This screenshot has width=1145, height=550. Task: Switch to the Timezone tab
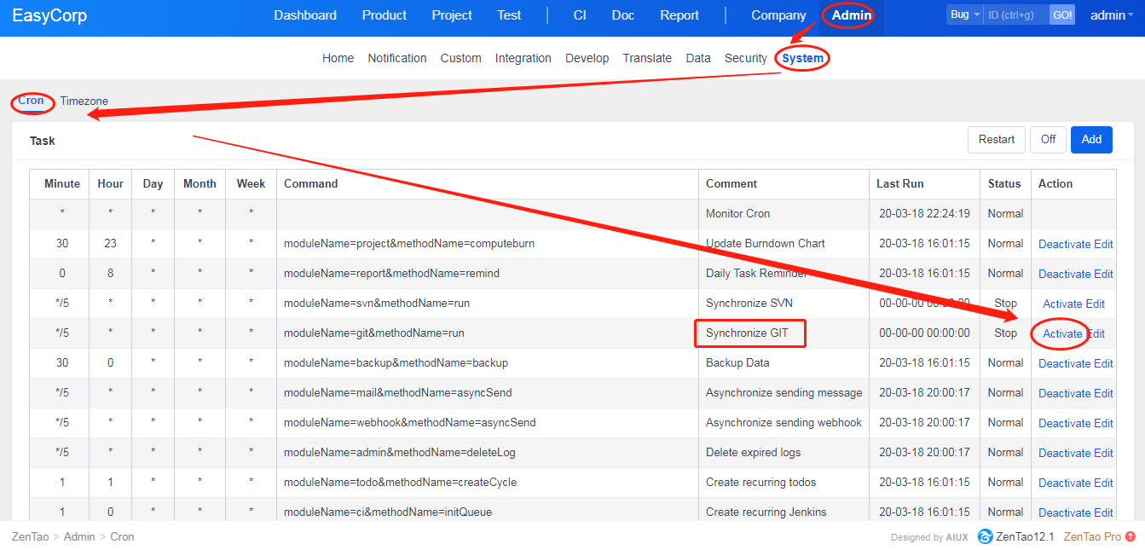(x=84, y=101)
